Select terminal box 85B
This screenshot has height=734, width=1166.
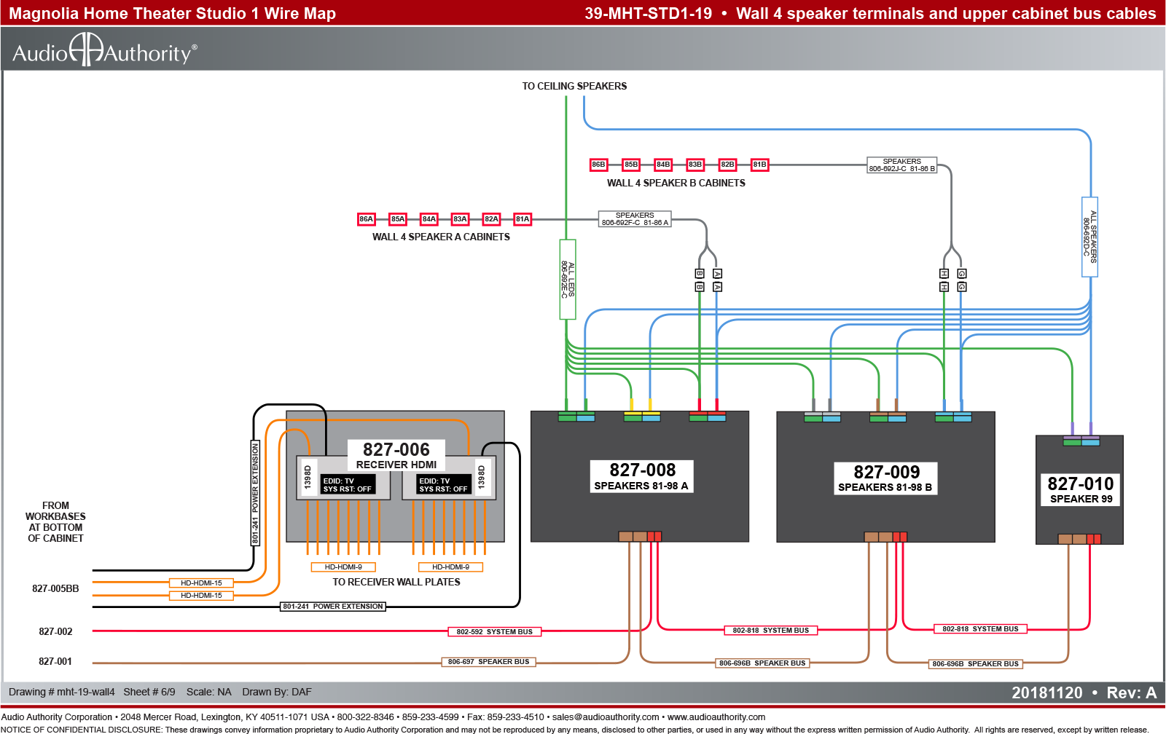[631, 165]
